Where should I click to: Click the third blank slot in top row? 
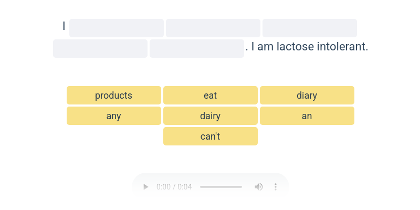pyautogui.click(x=310, y=28)
